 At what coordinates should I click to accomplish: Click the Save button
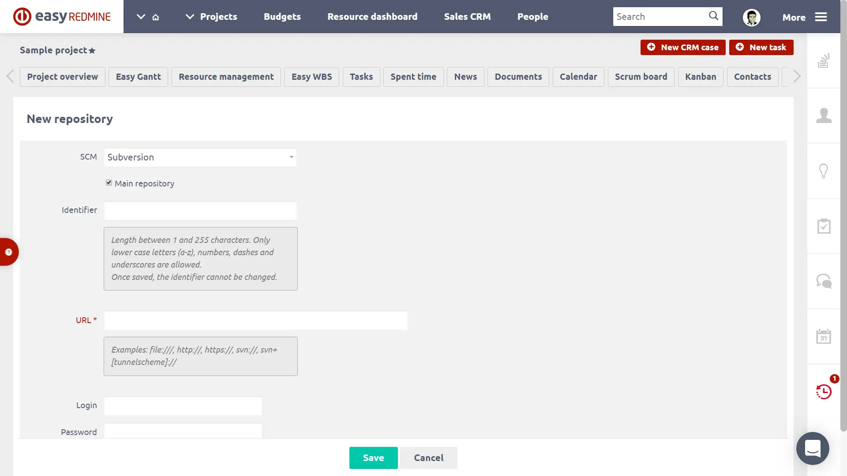(x=373, y=457)
